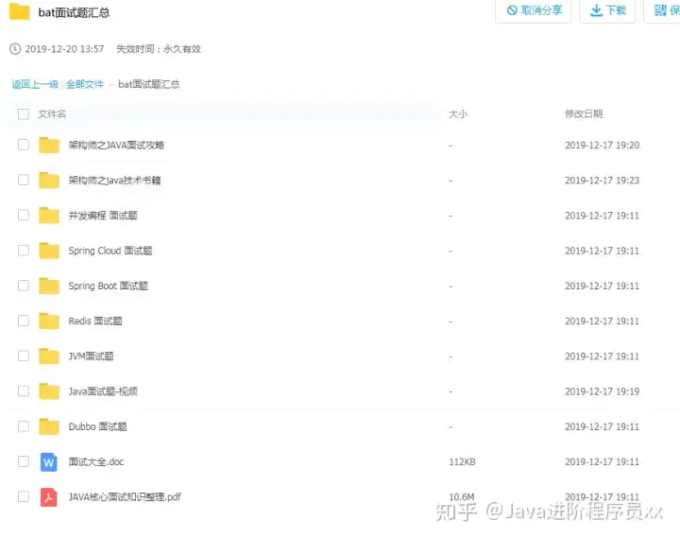Check the box for 面试大全.doc
680x538 pixels.
24,461
